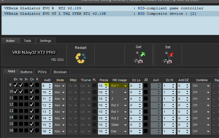Toggle the En checkbox for axis 10
Image resolution: width=219 pixels, height=138 pixels.
click(x=16, y=91)
